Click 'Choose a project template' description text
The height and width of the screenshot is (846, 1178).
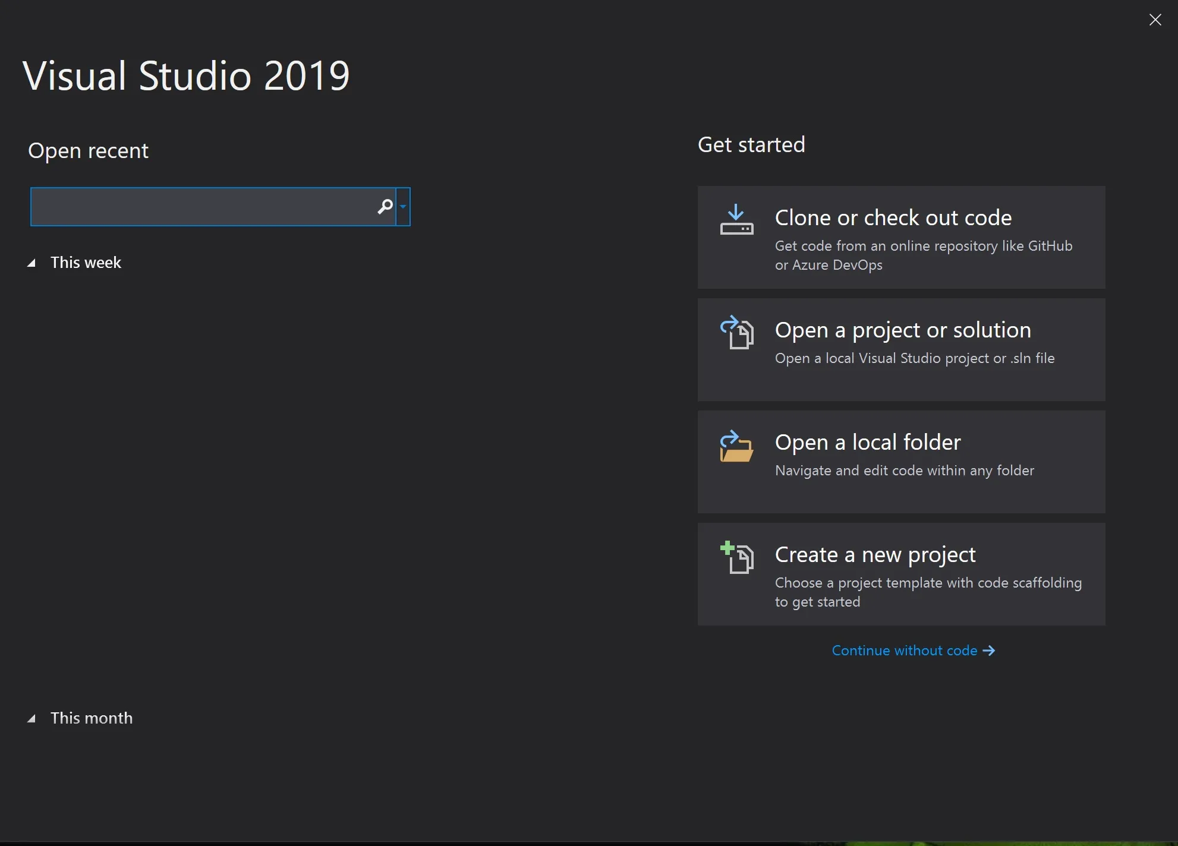(928, 592)
